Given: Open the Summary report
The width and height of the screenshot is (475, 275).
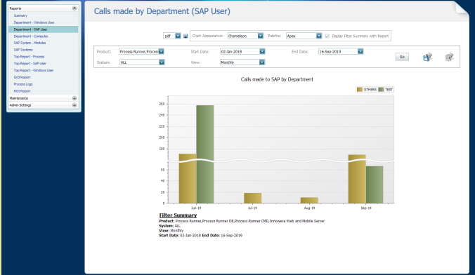Looking at the screenshot, I should click(20, 15).
